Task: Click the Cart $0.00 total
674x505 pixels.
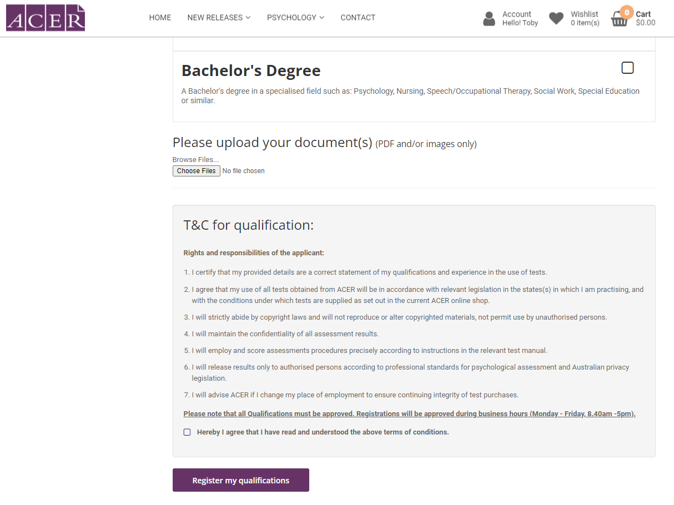Action: [645, 23]
